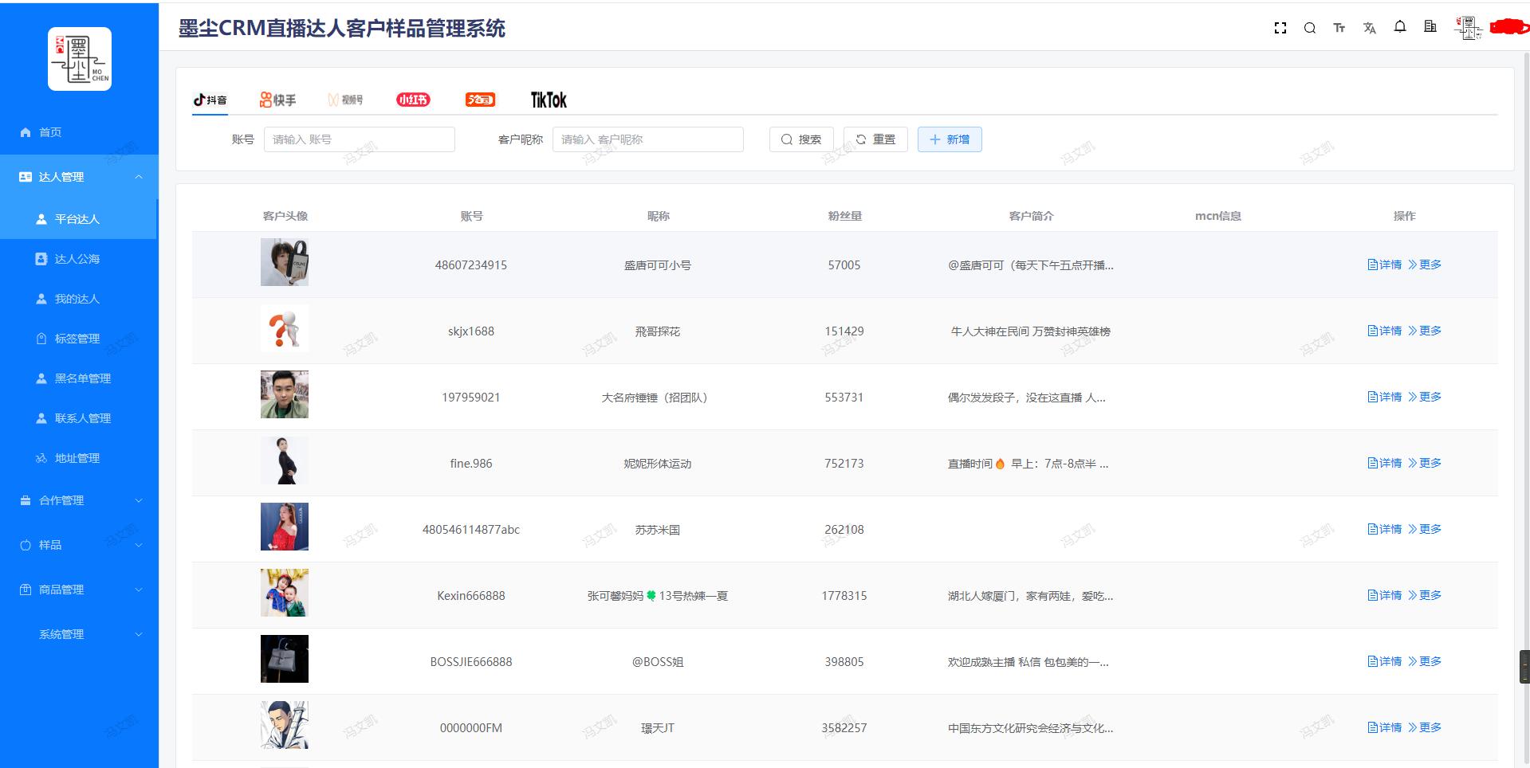Click avatar thumbnail of 璟天JT
Viewport: 1530px width, 768px height.
click(285, 725)
